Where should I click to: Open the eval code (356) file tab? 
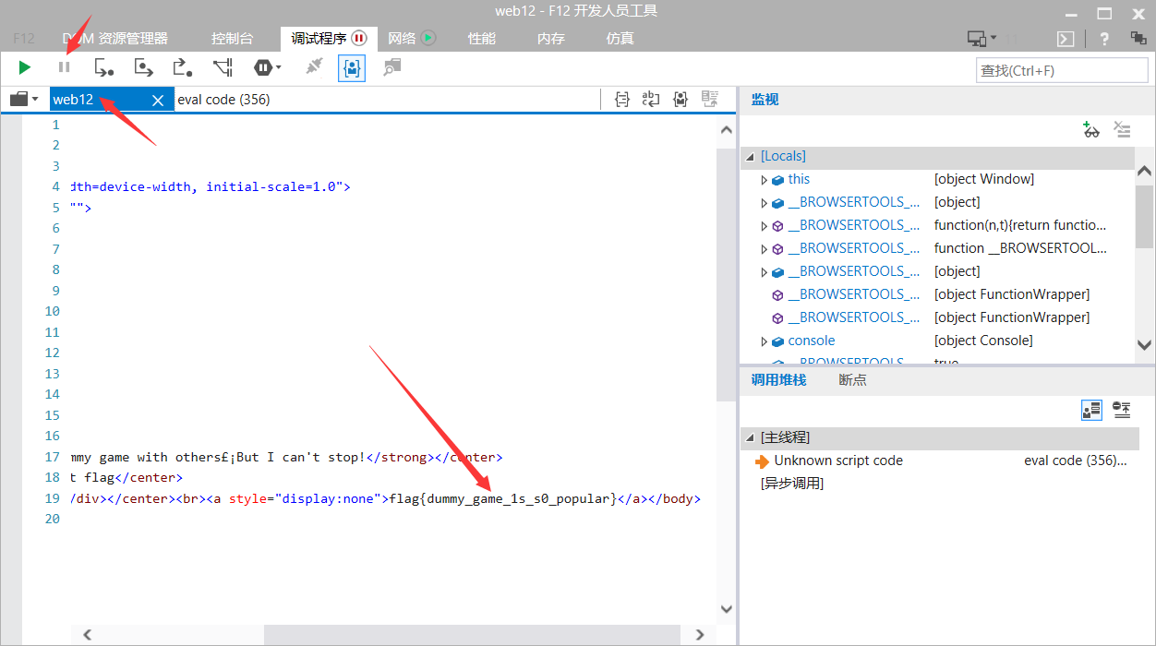click(223, 100)
